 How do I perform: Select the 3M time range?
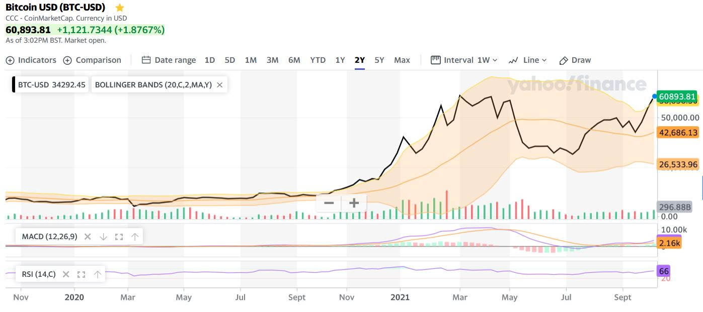point(272,60)
